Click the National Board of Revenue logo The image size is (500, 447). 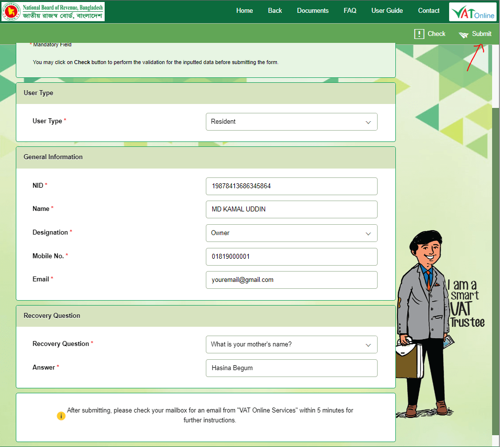(53, 11)
